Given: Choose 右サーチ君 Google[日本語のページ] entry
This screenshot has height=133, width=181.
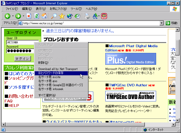Looking at the screenshot, I should pyautogui.click(x=61, y=85).
